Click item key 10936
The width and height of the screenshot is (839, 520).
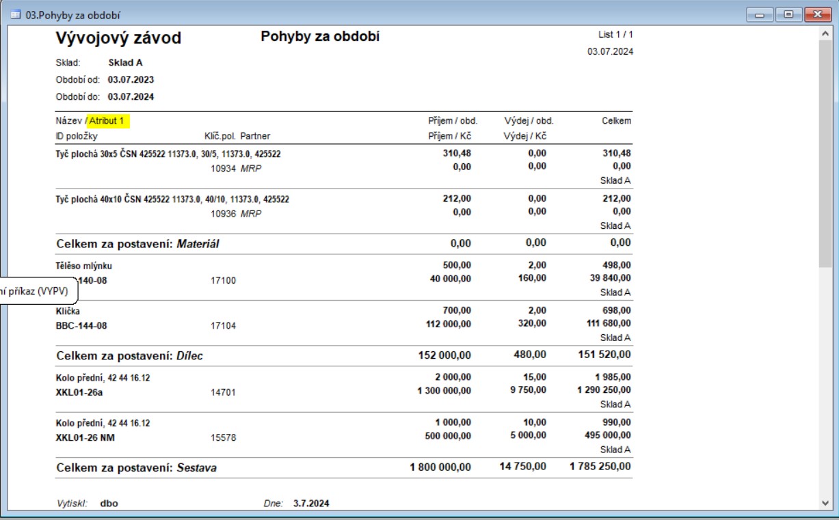(224, 213)
